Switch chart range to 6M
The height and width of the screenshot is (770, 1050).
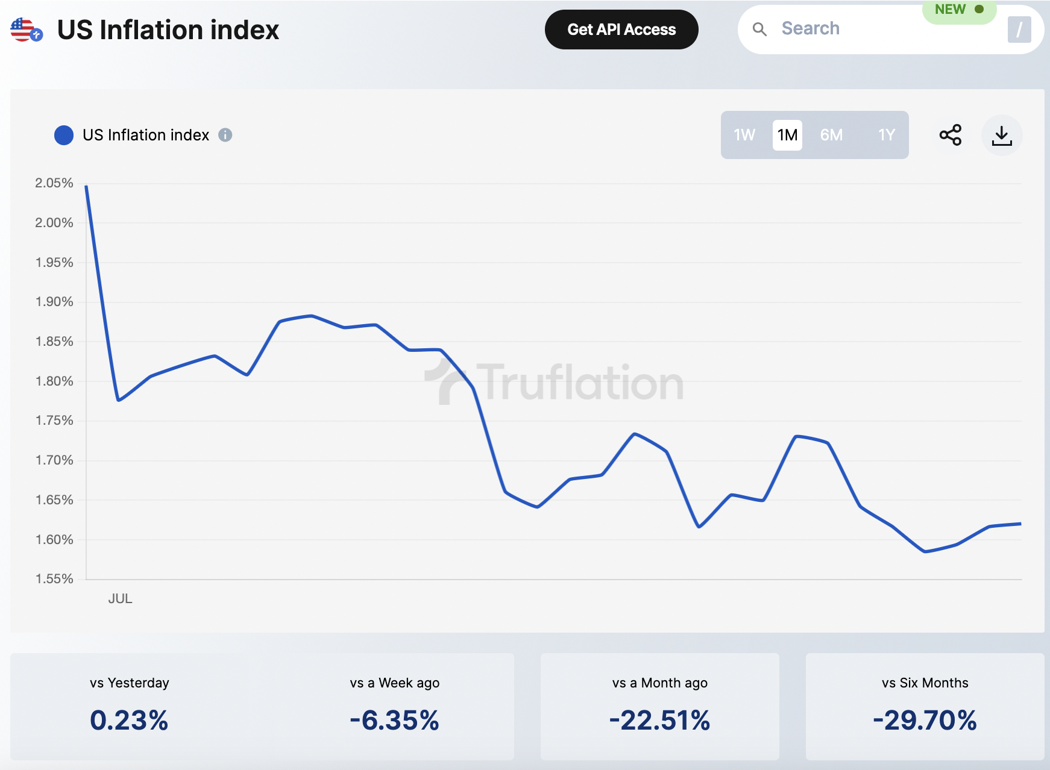pyautogui.click(x=831, y=135)
